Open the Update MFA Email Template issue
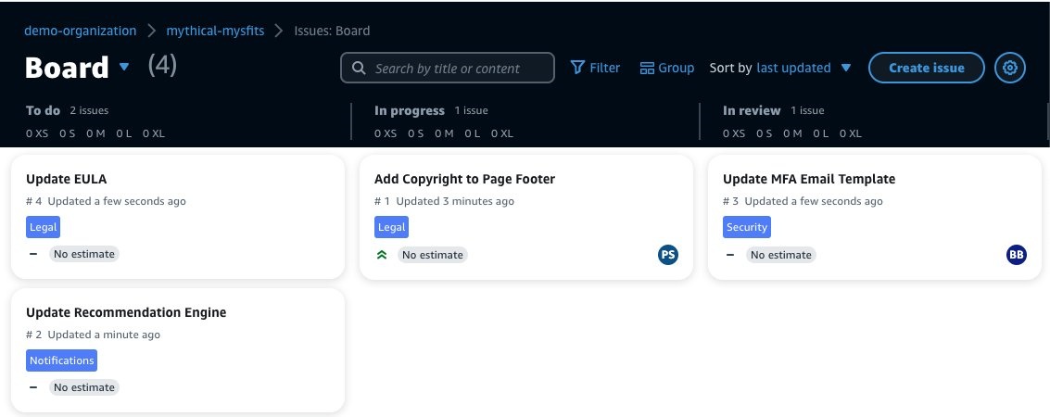Screen dimensions: 1050x417 click(809, 179)
